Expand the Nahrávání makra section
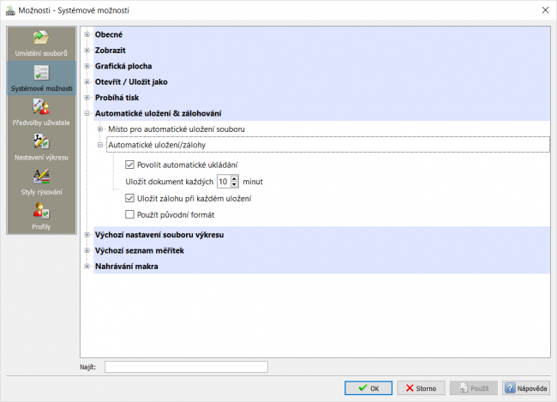The width and height of the screenshot is (557, 402). tap(87, 266)
